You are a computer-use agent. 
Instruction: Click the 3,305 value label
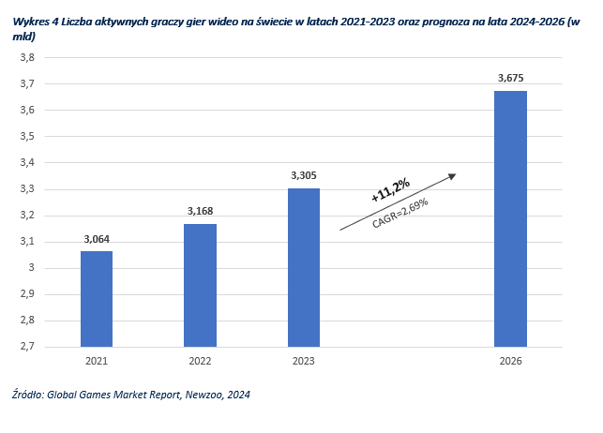[303, 176]
